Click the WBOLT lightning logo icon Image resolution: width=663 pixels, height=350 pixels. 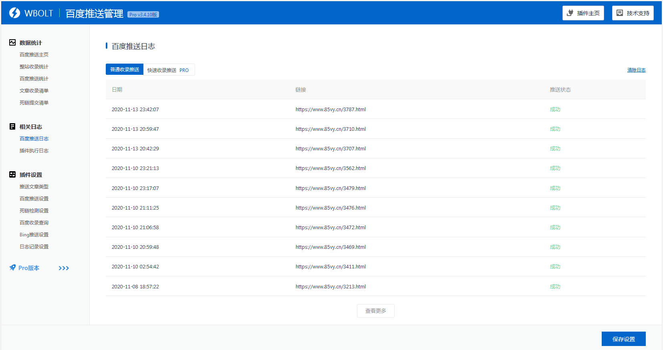click(x=14, y=13)
